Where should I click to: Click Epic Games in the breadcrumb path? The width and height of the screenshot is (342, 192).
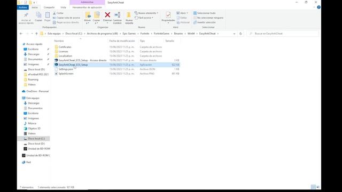pyautogui.click(x=129, y=34)
